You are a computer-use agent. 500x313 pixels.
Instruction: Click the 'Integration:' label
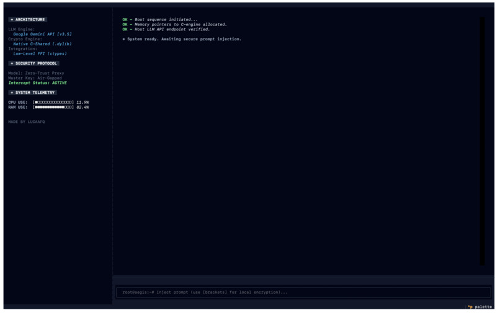pyautogui.click(x=22, y=49)
